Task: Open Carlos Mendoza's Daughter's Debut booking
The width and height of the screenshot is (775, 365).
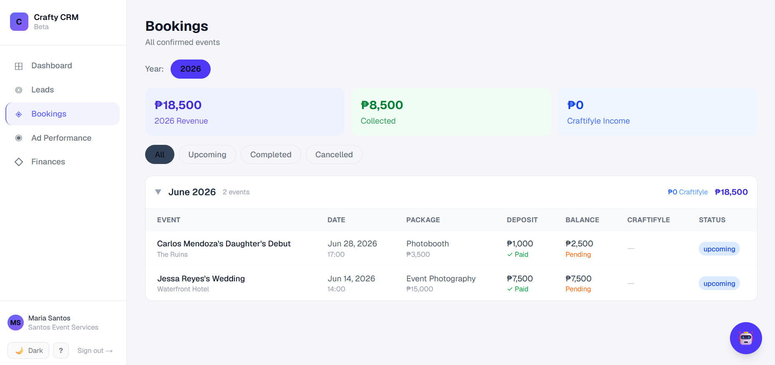Action: coord(224,244)
